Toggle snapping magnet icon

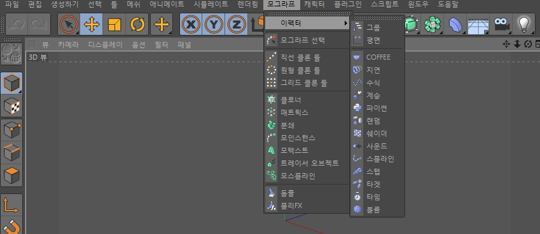(x=11, y=226)
